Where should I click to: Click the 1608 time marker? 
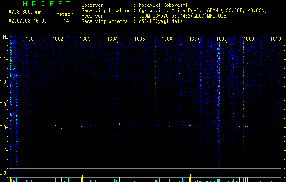(x=221, y=39)
